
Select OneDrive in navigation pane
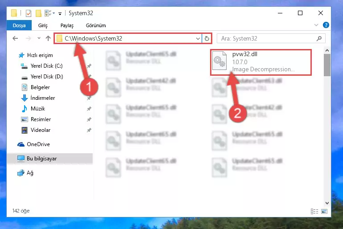point(38,144)
